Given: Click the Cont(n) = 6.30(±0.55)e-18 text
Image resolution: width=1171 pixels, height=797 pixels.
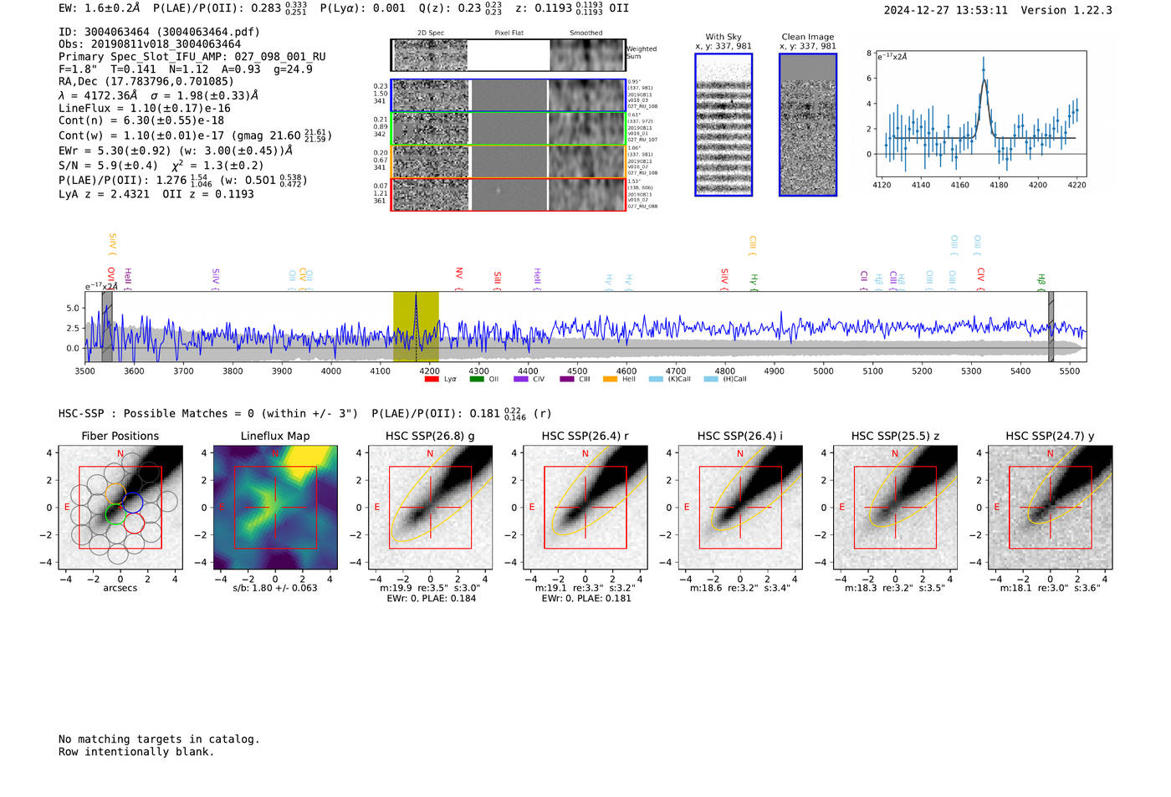Looking at the screenshot, I should (x=141, y=120).
